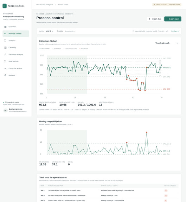Click the lowest red point below LSL 900
Screen dimensions: 186x202
[145, 91]
